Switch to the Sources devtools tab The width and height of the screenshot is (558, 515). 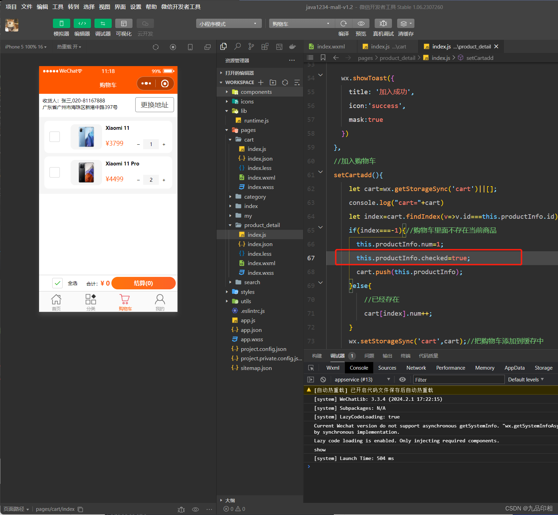(387, 368)
